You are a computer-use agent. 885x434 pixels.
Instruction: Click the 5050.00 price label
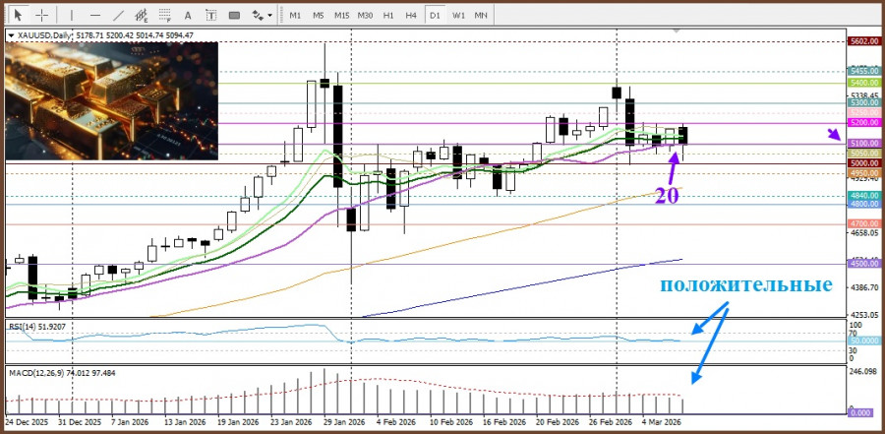(865, 154)
